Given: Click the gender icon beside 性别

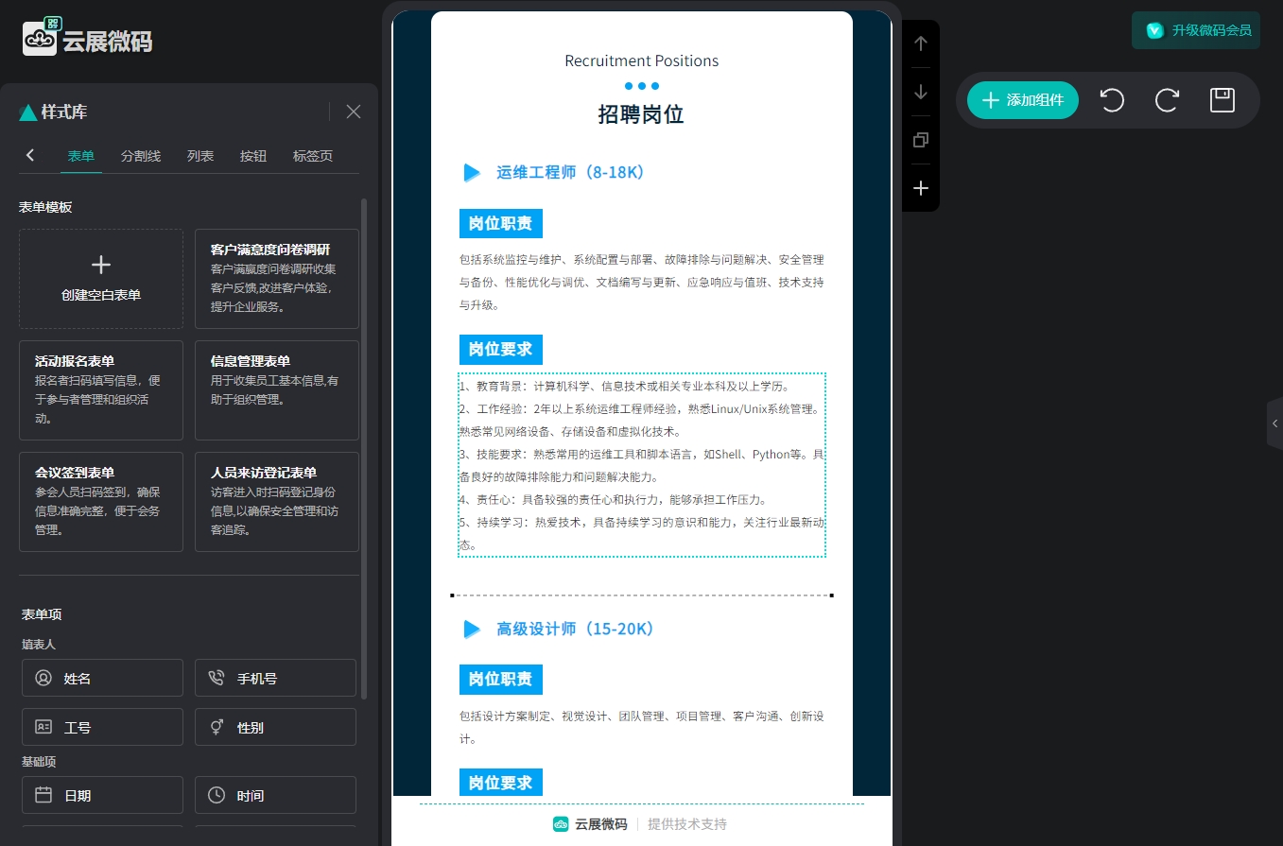Looking at the screenshot, I should [217, 727].
